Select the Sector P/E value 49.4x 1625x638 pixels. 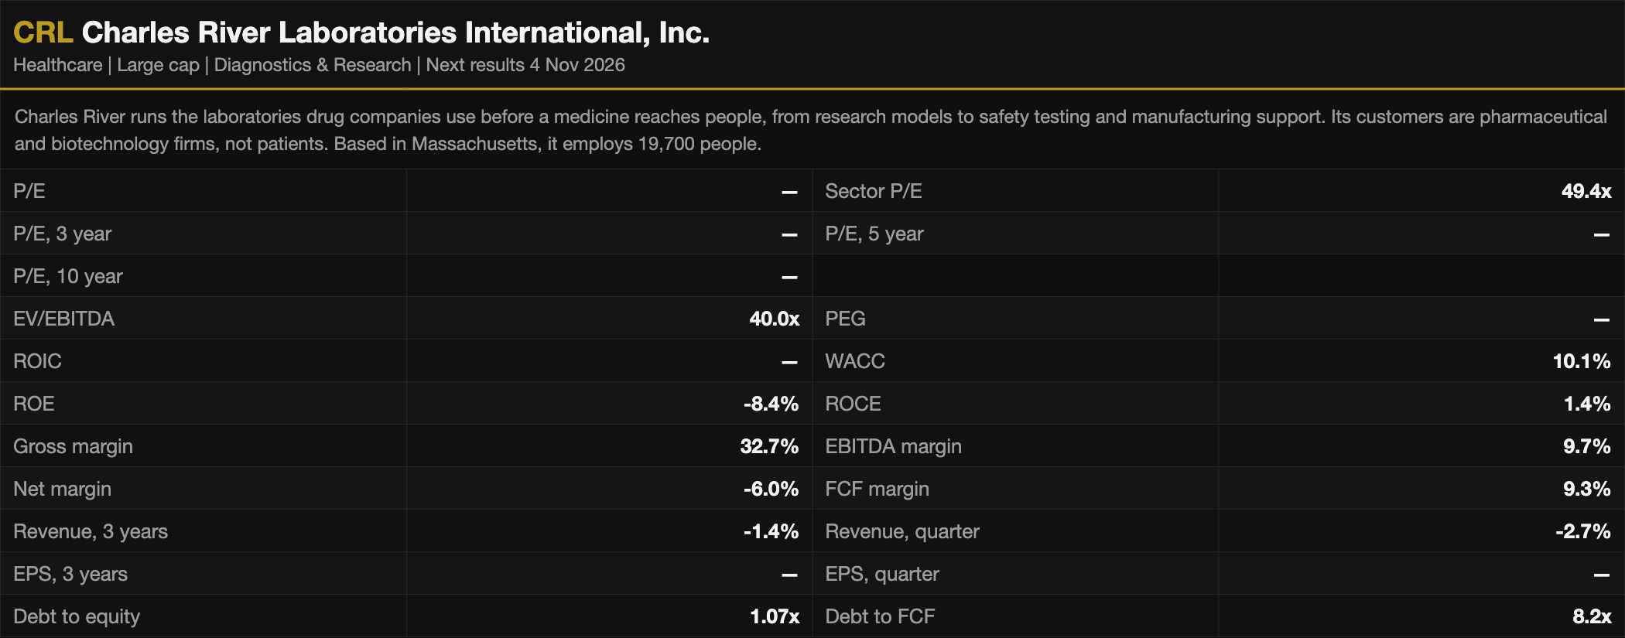pos(1586,191)
